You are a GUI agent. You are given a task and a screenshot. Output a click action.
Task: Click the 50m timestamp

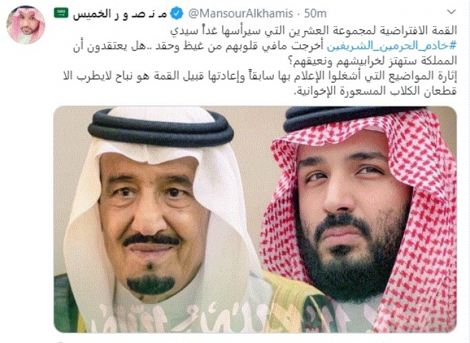click(316, 13)
